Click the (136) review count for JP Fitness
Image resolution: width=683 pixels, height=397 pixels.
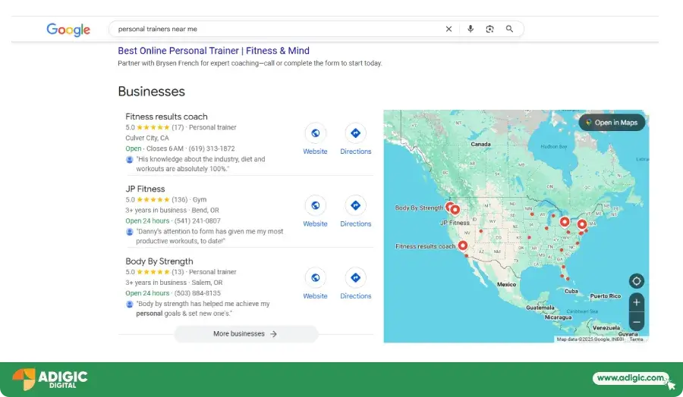pos(179,199)
